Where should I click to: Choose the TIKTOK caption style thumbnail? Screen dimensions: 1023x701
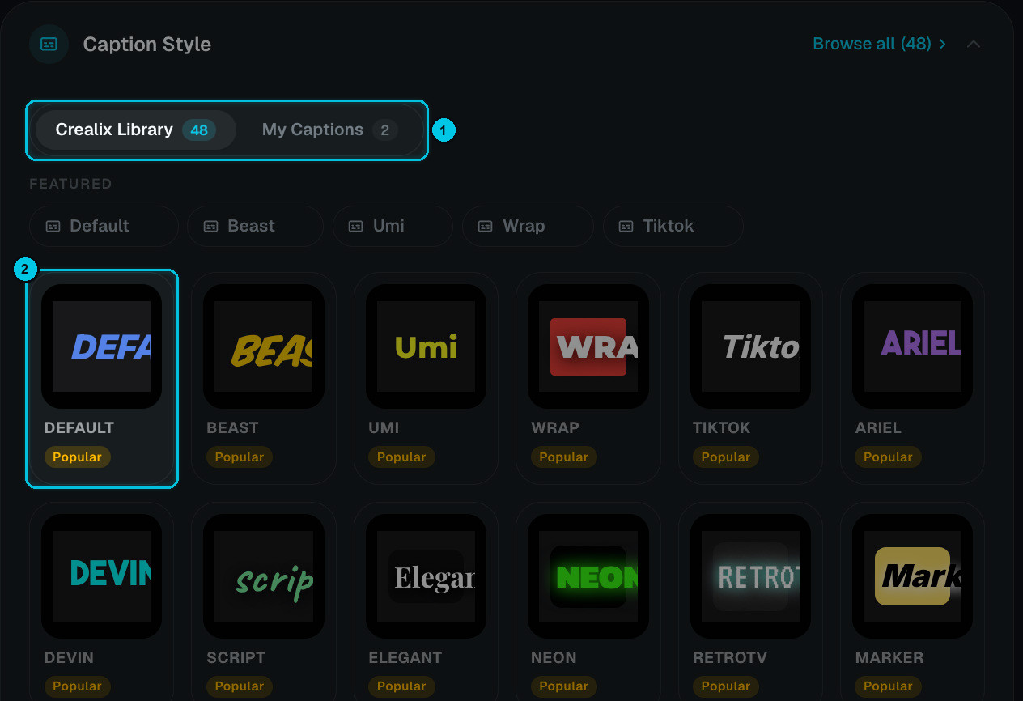[x=750, y=346]
